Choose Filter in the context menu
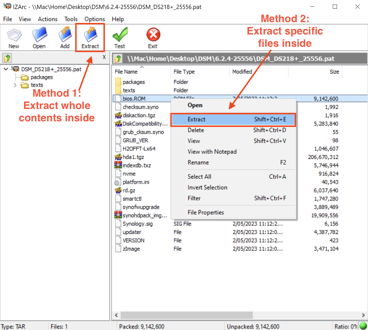The image size is (368, 330). click(233, 198)
